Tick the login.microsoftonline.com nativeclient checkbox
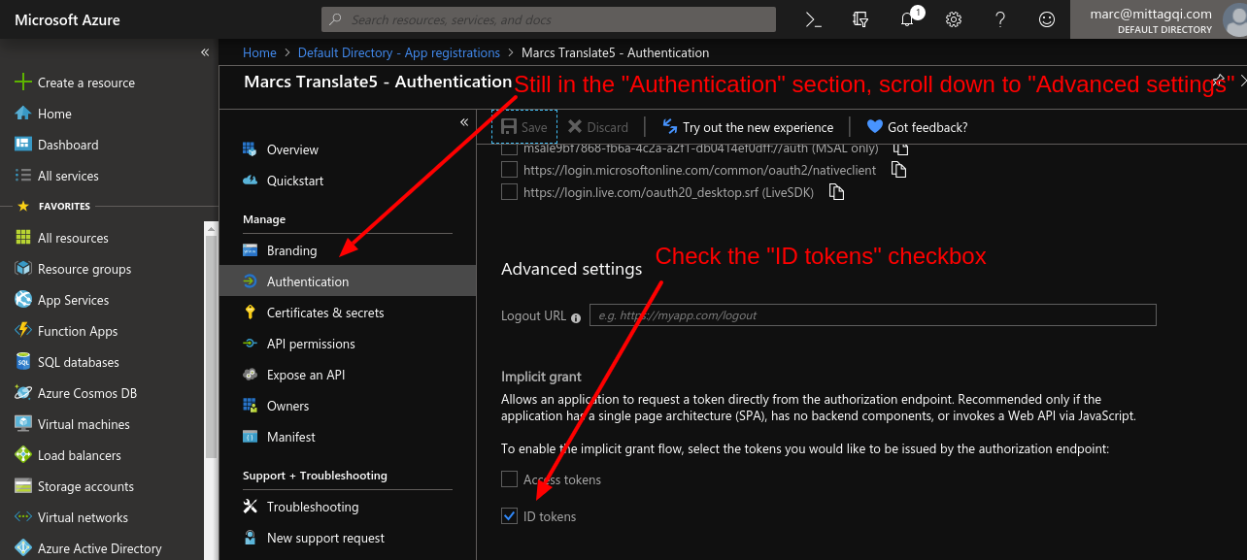The image size is (1247, 560). pos(509,170)
